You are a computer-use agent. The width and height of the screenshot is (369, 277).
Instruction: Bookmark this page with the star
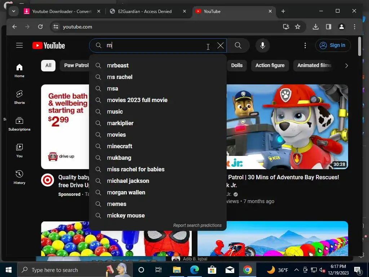click(x=298, y=27)
